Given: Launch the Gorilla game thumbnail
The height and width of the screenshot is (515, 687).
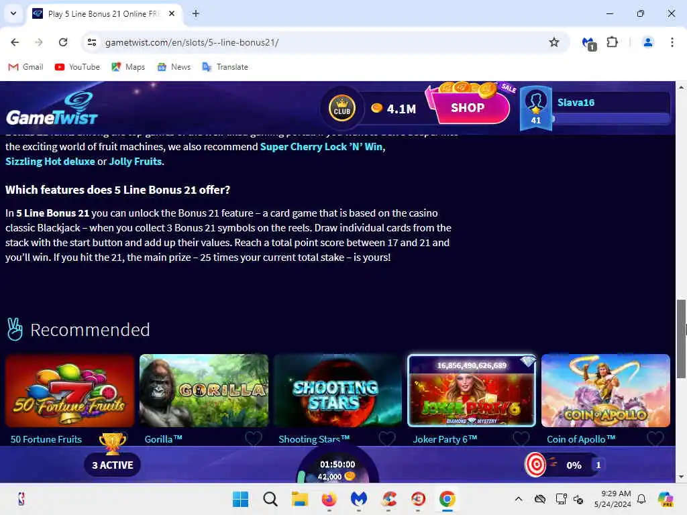Looking at the screenshot, I should coord(204,390).
